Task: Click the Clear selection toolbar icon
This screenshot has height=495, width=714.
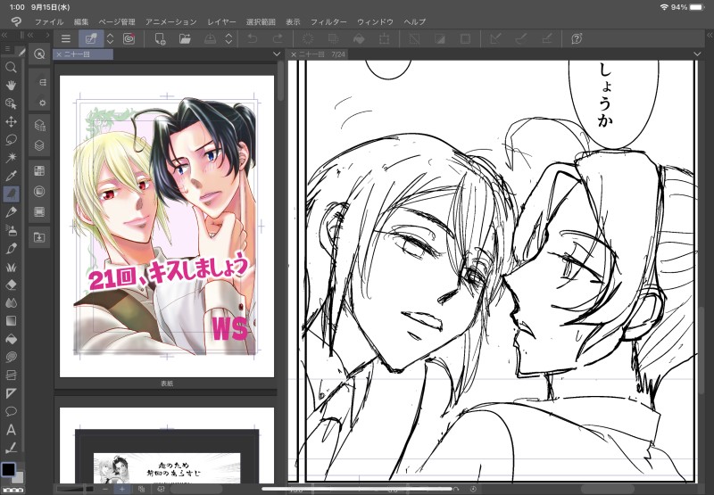Action: (x=414, y=39)
